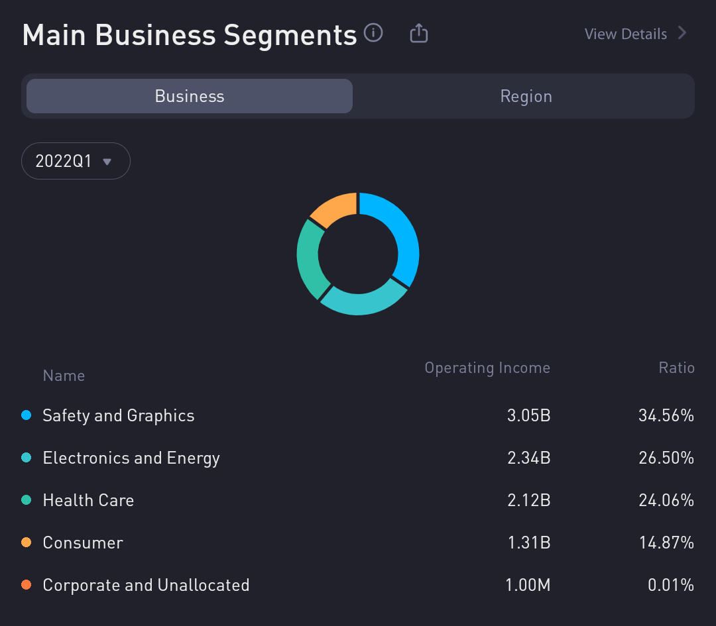
Task: Click the orange dot beside Consumer
Action: click(x=27, y=543)
